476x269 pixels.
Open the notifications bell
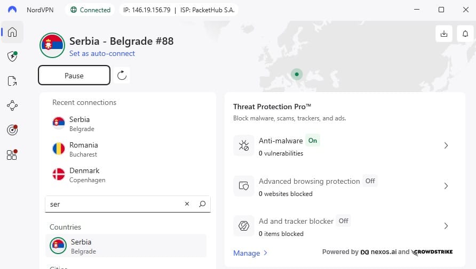tap(465, 34)
